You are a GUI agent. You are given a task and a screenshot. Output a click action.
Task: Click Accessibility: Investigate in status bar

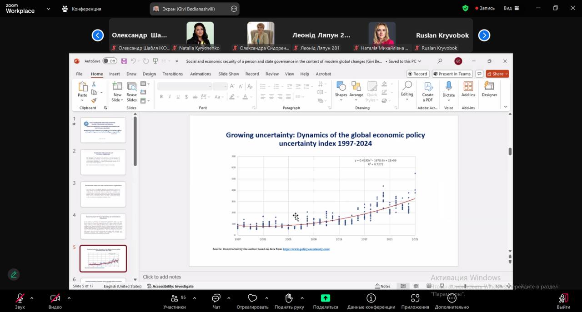pyautogui.click(x=170, y=286)
